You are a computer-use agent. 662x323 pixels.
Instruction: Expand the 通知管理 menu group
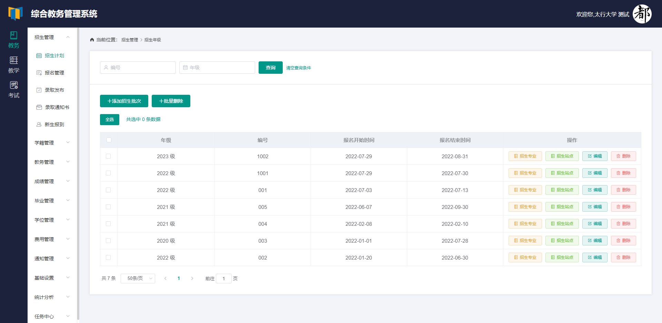52,259
